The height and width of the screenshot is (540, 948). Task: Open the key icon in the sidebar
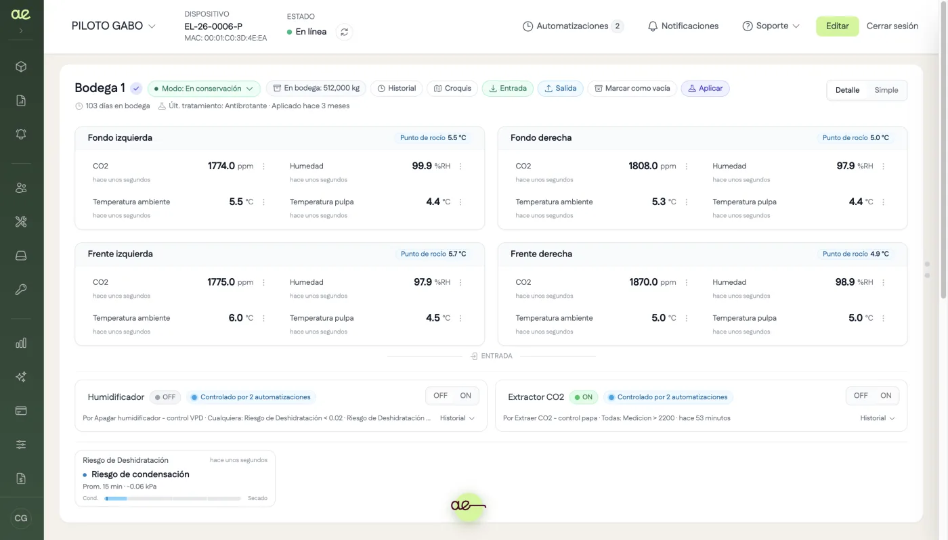21,290
